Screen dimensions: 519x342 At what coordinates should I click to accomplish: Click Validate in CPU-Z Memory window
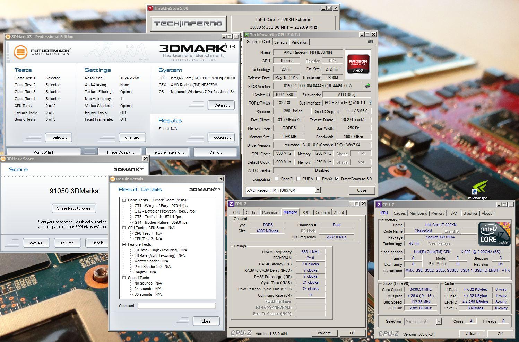click(x=324, y=333)
